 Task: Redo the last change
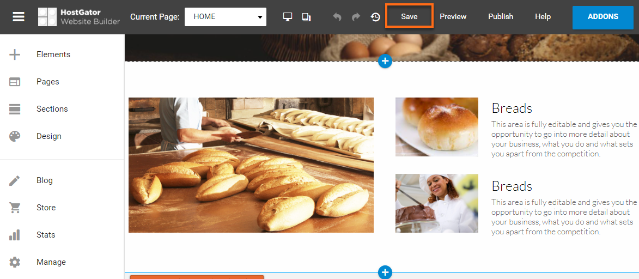click(x=356, y=17)
